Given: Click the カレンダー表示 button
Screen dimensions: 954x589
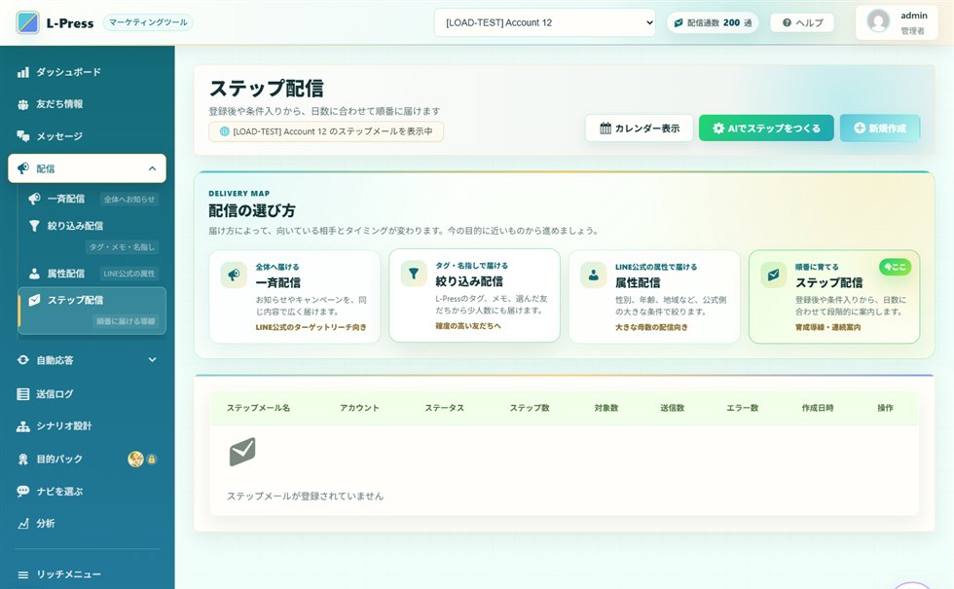Looking at the screenshot, I should [639, 129].
